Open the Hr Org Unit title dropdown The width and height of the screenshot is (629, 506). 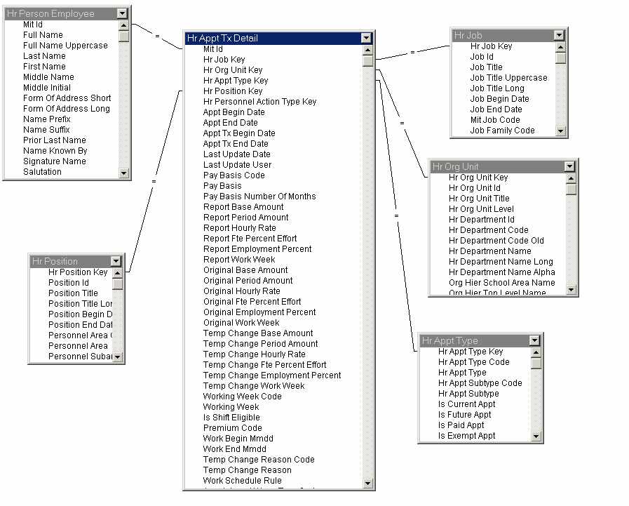(569, 166)
